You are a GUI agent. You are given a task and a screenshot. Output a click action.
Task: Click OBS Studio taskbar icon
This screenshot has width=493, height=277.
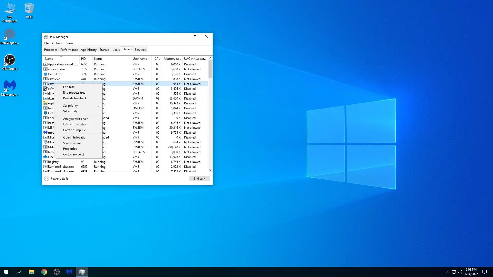(x=57, y=272)
